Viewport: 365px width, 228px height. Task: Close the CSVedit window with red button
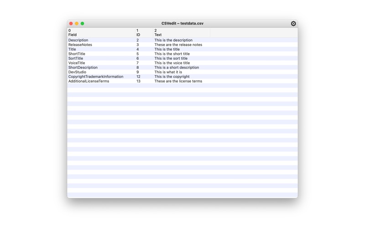click(71, 24)
